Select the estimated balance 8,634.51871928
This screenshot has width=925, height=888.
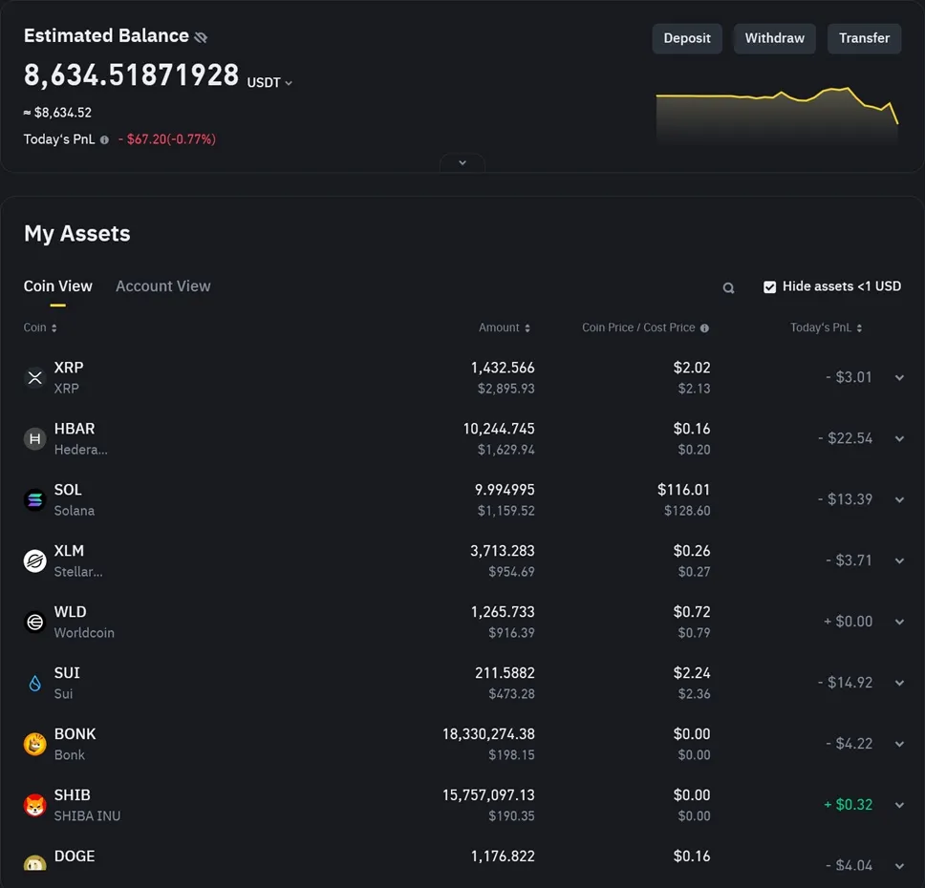coord(131,75)
